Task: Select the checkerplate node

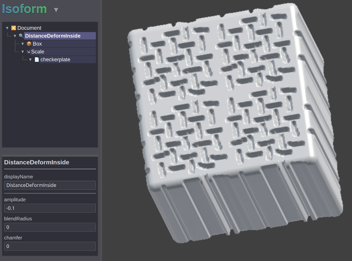Action: pyautogui.click(x=55, y=60)
